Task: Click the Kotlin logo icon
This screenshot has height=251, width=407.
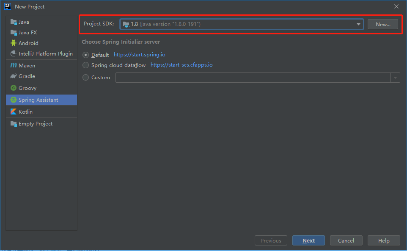Action: (14, 112)
